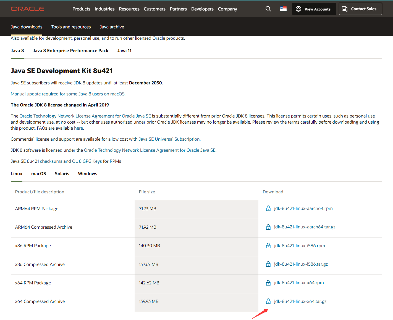This screenshot has width=393, height=320.
Task: Open the OL 8 GPG Keys link
Action: (x=87, y=161)
